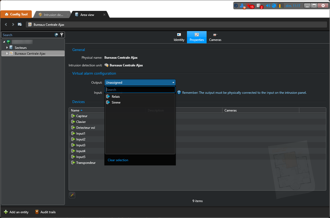Choose Sirene from the output list

(116, 102)
